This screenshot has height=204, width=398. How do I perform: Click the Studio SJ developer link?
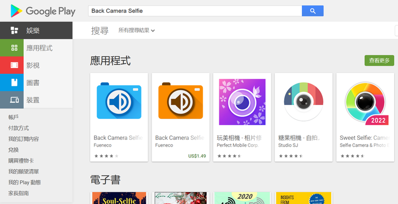pyautogui.click(x=288, y=145)
